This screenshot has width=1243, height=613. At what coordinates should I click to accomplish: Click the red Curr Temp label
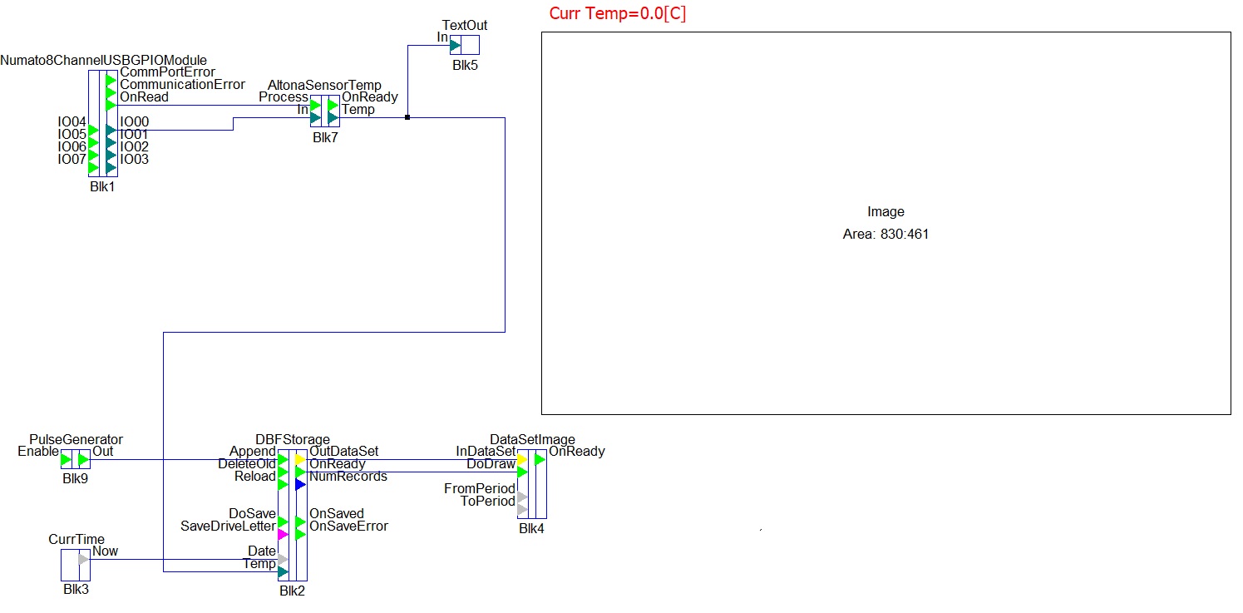pyautogui.click(x=618, y=13)
